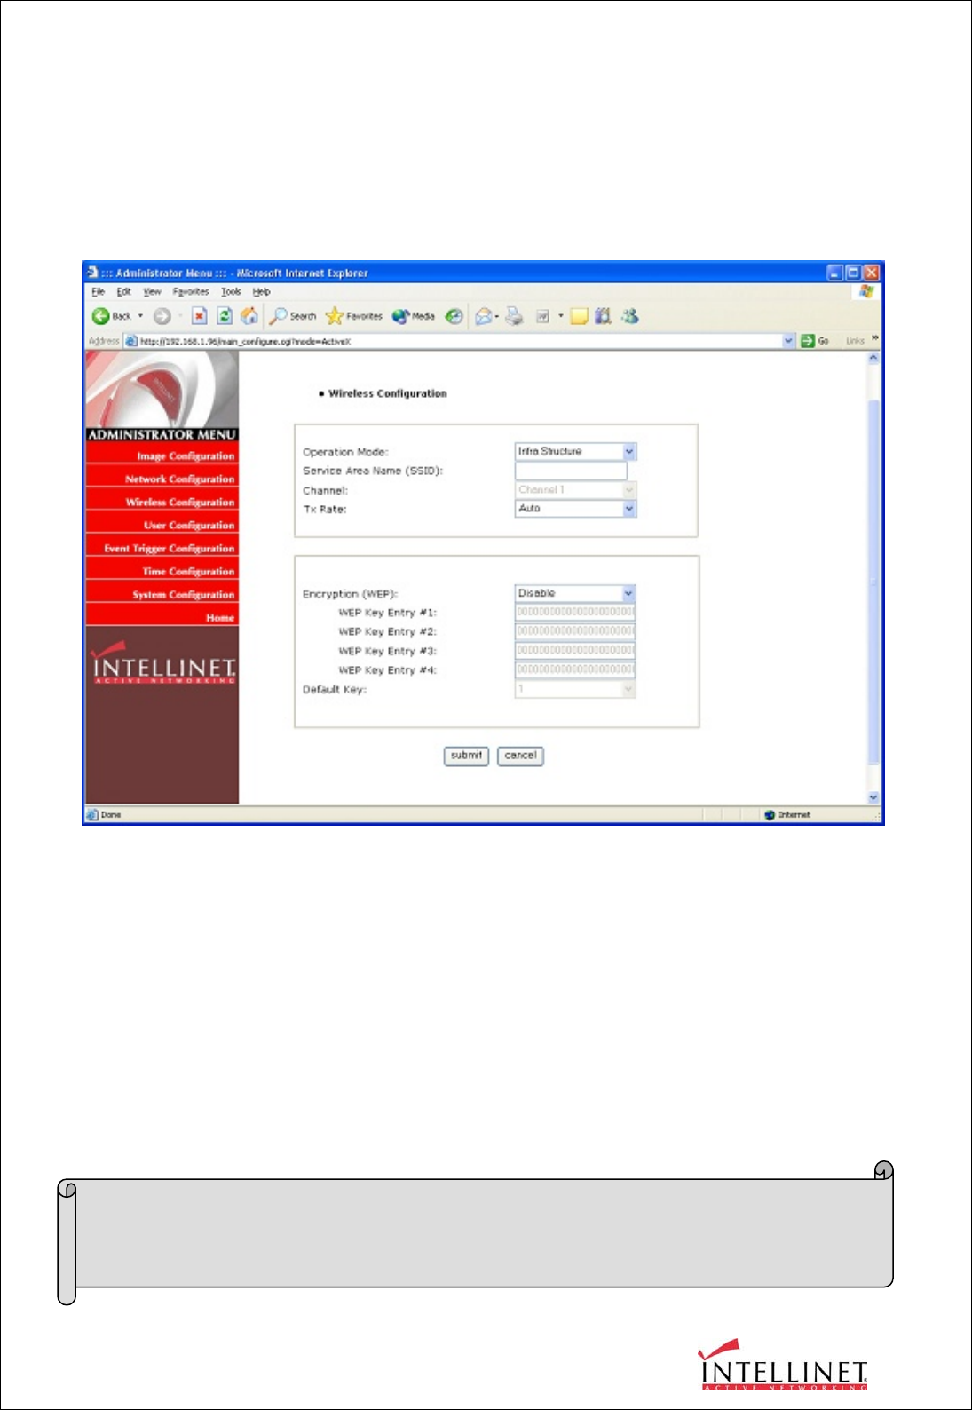Open the Favorites menu

[x=191, y=292]
